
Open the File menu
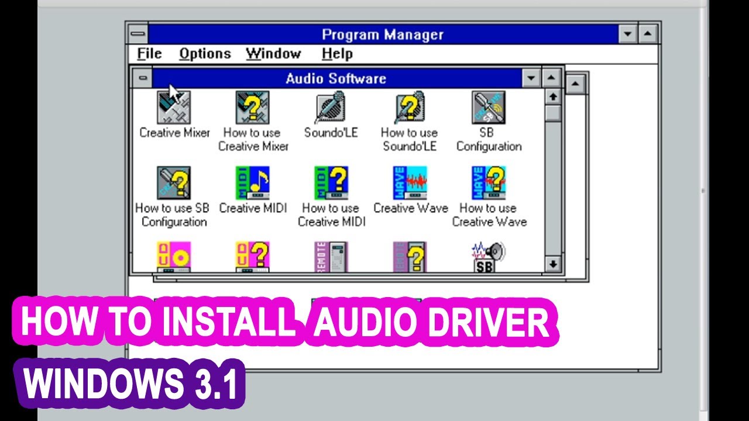coord(149,54)
